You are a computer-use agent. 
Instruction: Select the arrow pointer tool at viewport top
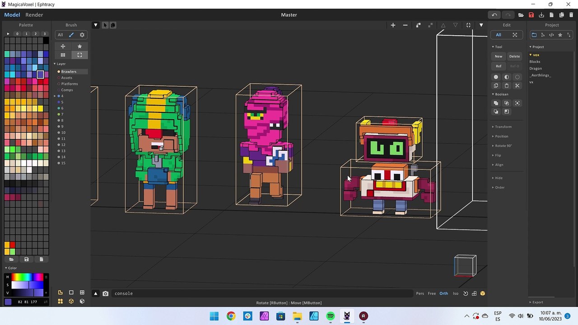[x=105, y=25]
